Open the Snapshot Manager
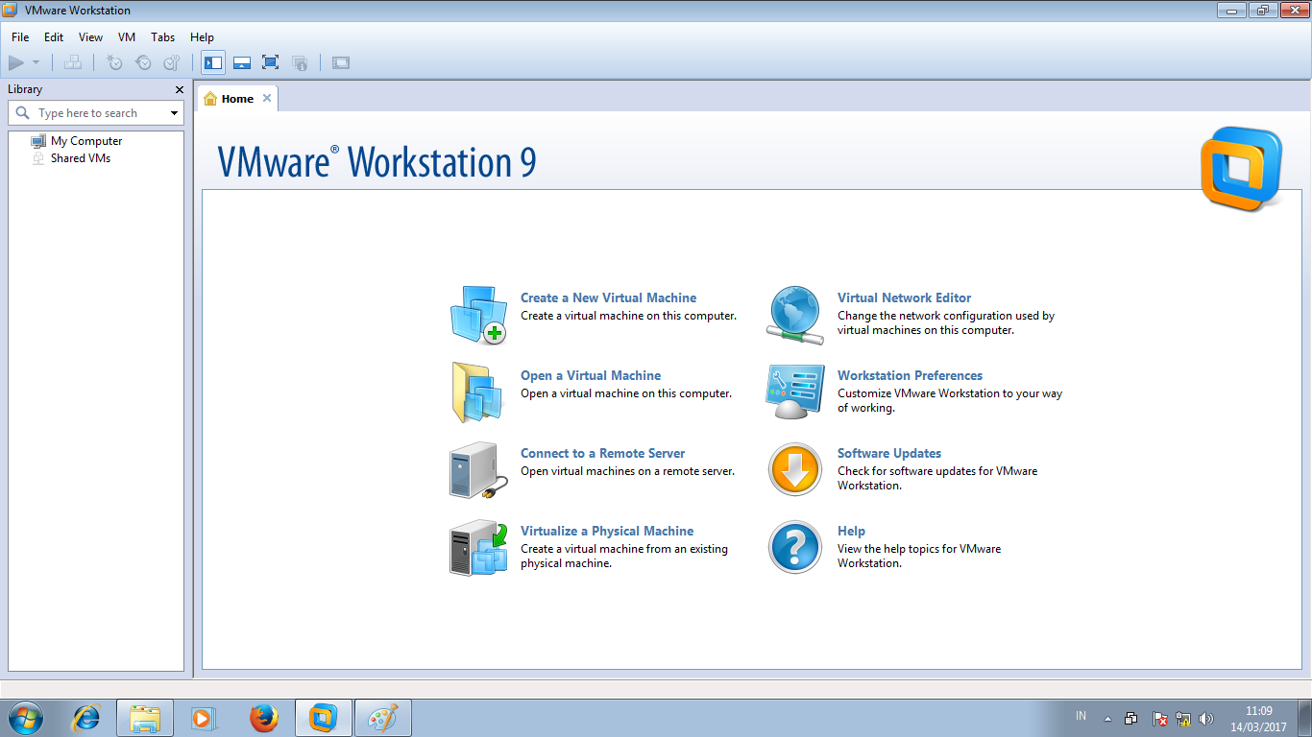This screenshot has width=1312, height=737. click(x=170, y=62)
